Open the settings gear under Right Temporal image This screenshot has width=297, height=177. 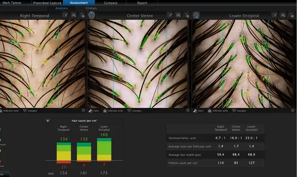pyautogui.click(x=83, y=111)
